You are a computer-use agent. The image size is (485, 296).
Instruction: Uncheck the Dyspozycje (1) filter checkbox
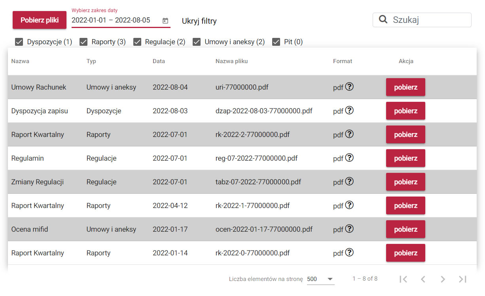tap(19, 42)
